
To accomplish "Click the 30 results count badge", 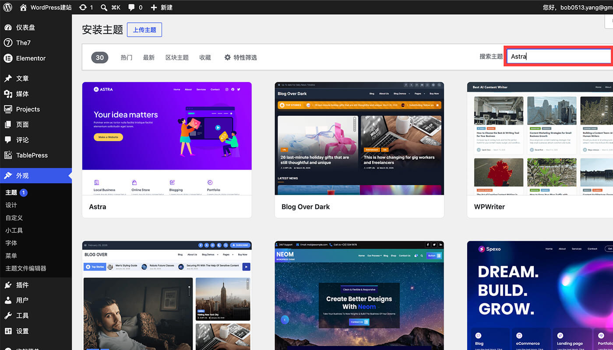I will point(100,57).
